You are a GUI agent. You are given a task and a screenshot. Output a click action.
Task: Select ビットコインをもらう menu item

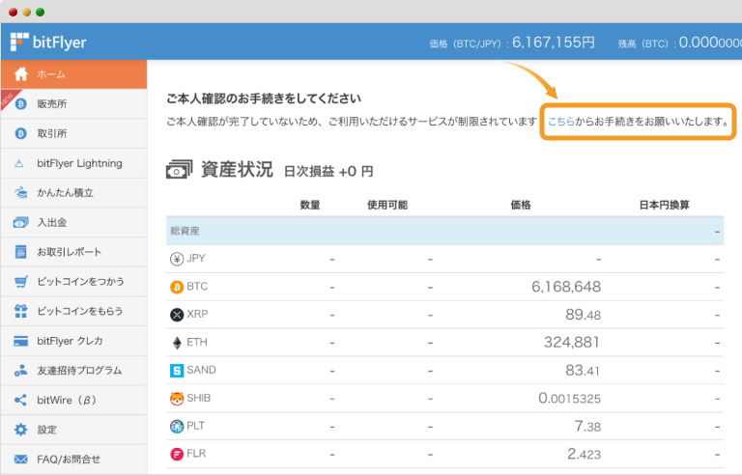coord(73,311)
